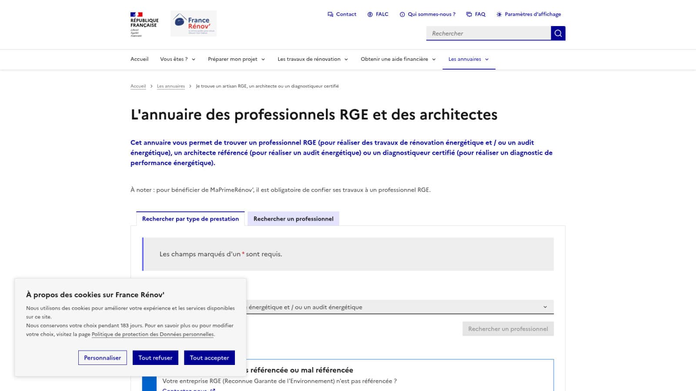Image resolution: width=696 pixels, height=391 pixels.
Task: Expand the Vous êtes ? menu
Action: pyautogui.click(x=178, y=59)
